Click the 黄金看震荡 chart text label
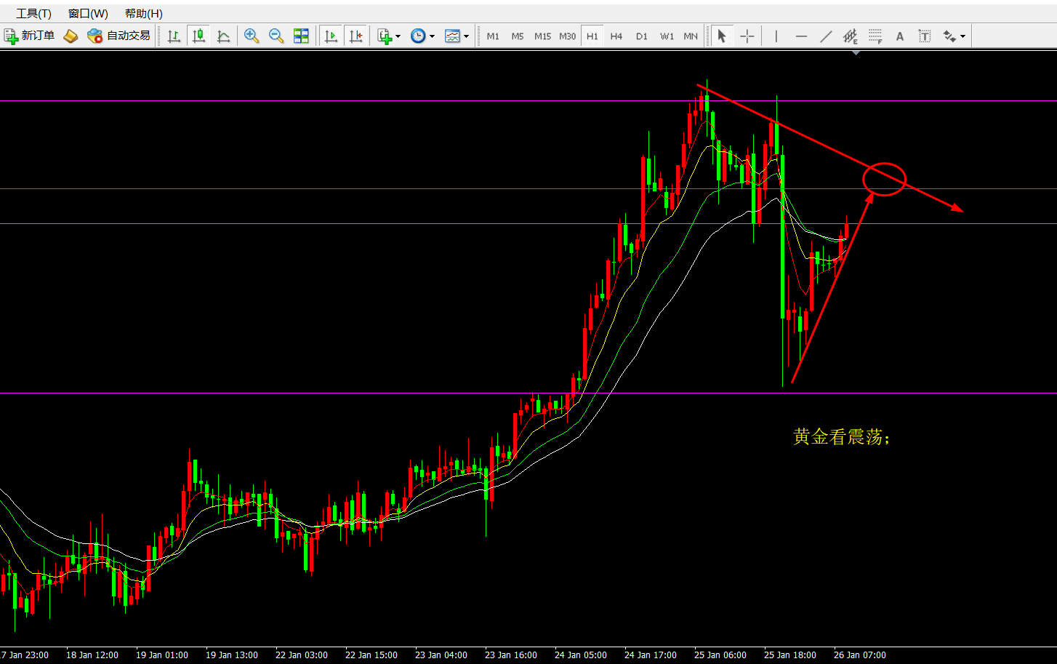 click(x=841, y=436)
